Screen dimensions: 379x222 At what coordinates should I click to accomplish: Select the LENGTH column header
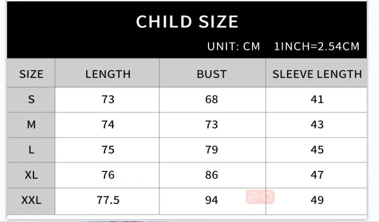108,73
